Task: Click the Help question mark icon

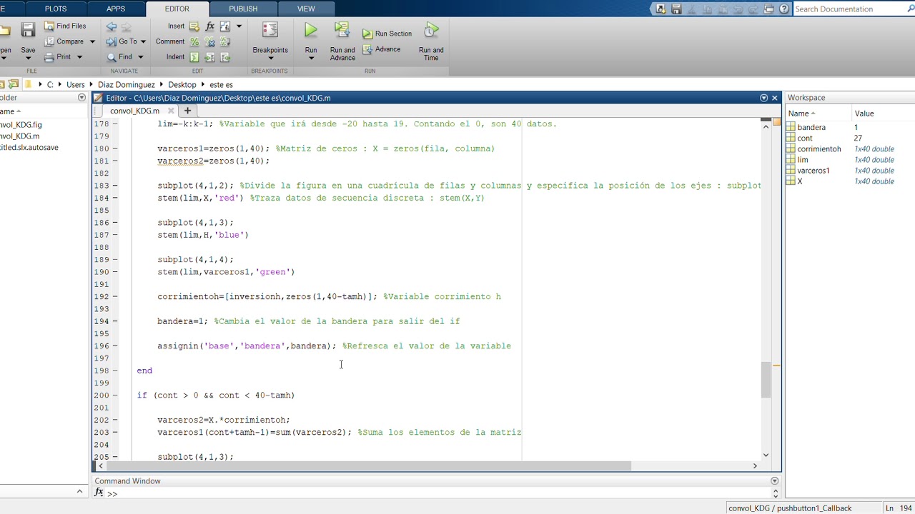Action: tap(784, 9)
